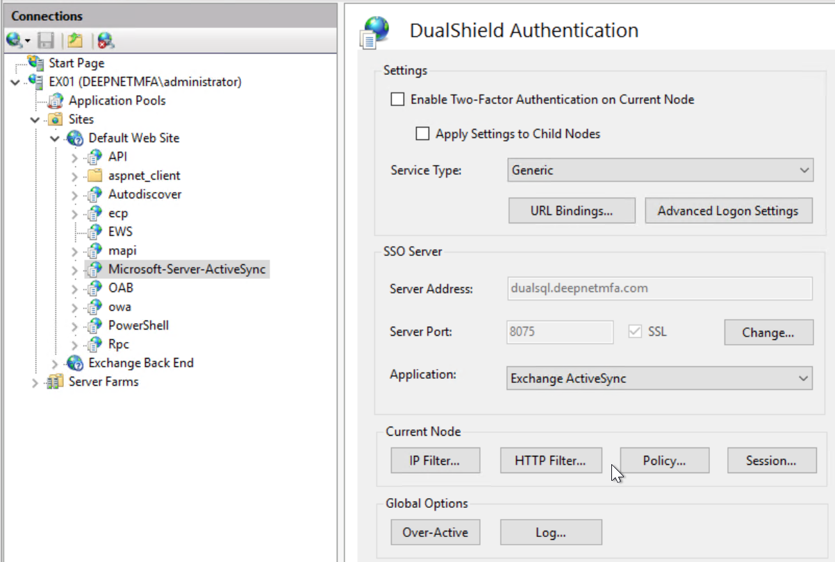
Task: Open Advanced Logon Settings
Action: [728, 211]
